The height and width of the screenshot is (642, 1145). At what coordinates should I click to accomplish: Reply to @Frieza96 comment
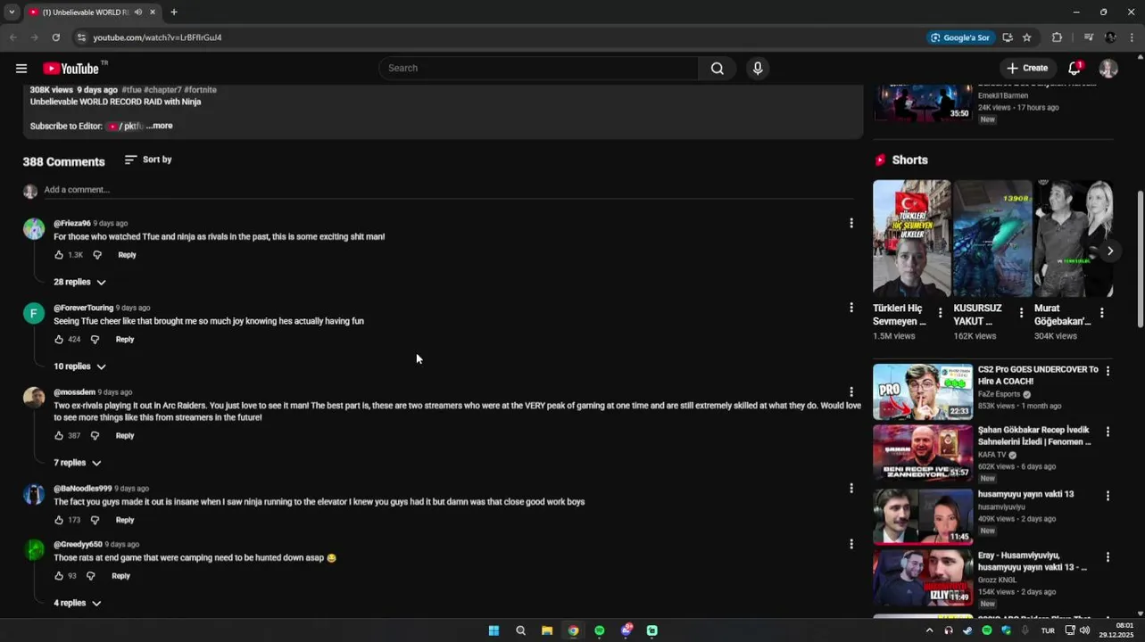(x=127, y=255)
